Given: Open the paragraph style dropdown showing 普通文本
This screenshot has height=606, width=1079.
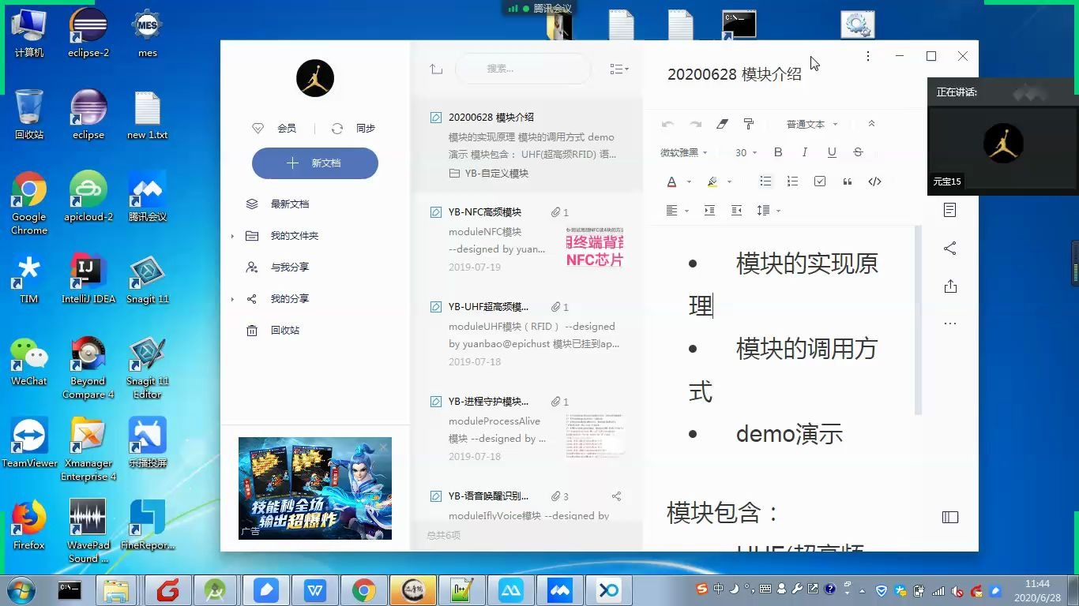Looking at the screenshot, I should [x=807, y=124].
